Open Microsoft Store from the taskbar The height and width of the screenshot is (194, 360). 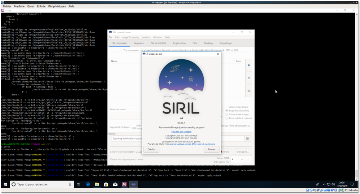[106, 184]
